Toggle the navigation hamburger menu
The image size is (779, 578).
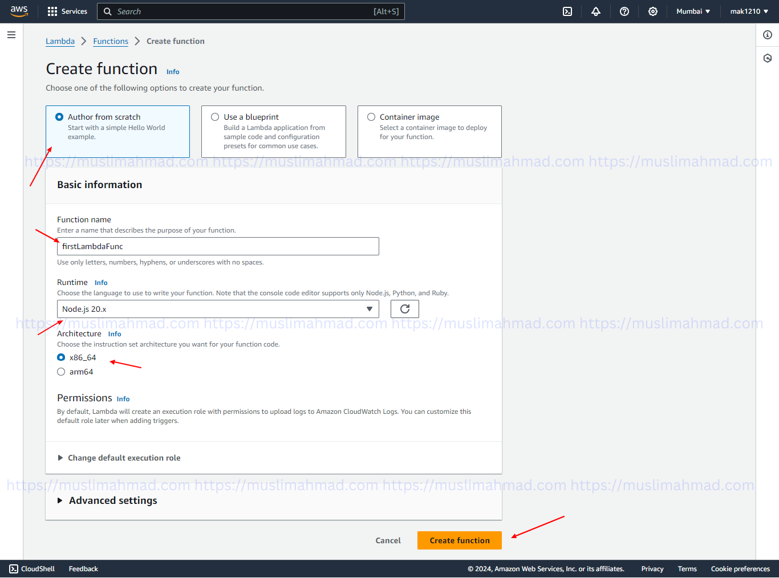[11, 35]
